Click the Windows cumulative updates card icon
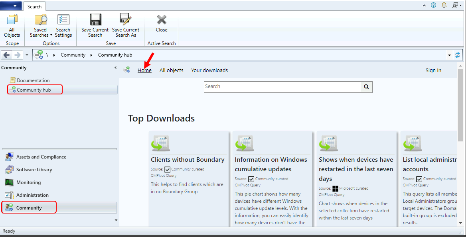Screen dimensions: 466x237 tap(245, 143)
